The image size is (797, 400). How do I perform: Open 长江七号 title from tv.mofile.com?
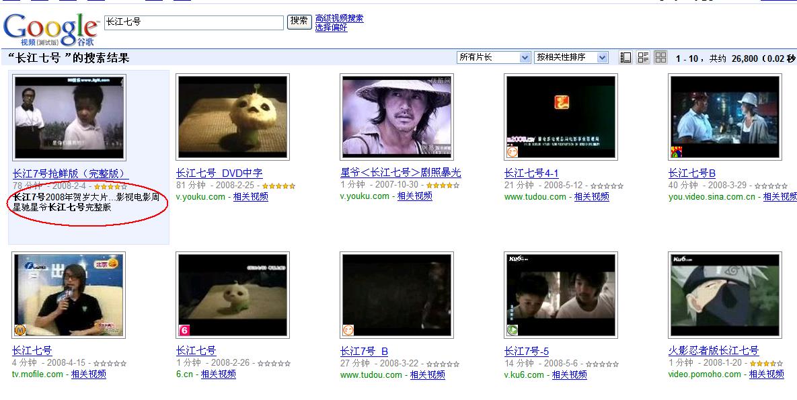pyautogui.click(x=32, y=350)
